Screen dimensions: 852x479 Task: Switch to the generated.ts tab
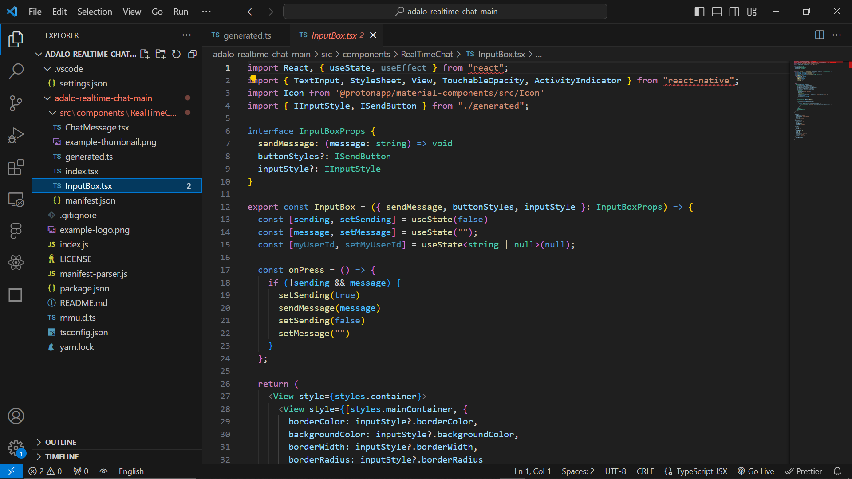coord(246,35)
